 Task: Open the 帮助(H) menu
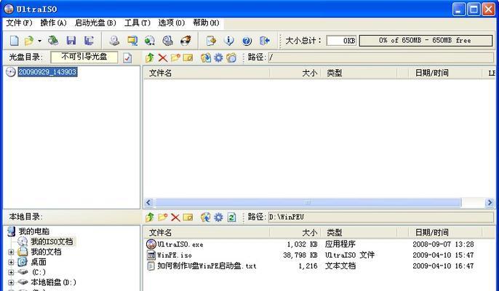tap(206, 23)
